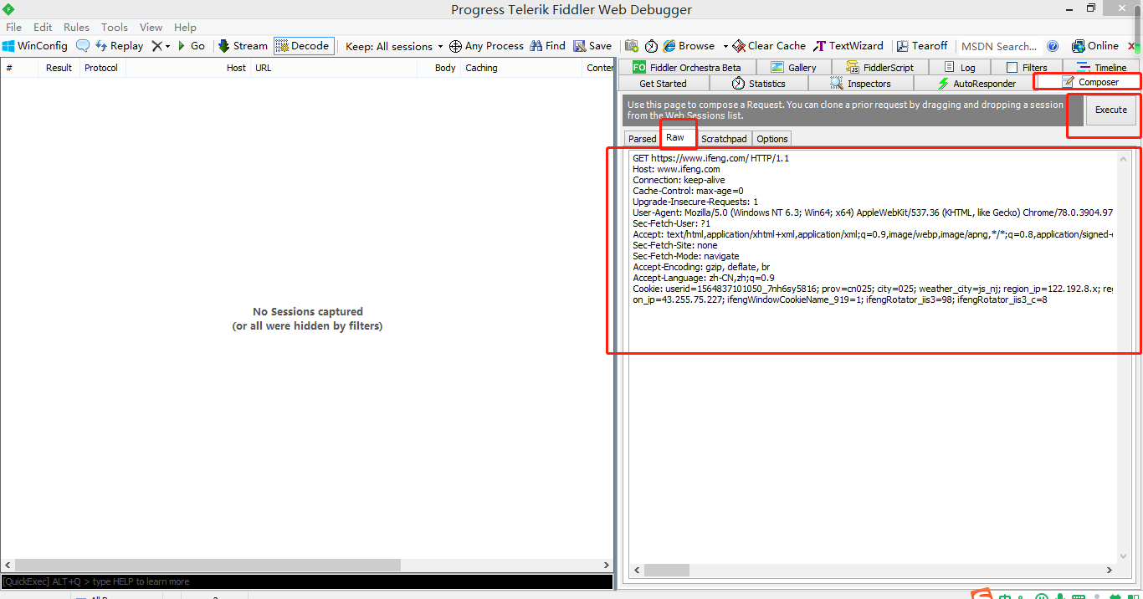Click the blue help question icon
Viewport: 1143px width, 599px height.
(x=1053, y=46)
